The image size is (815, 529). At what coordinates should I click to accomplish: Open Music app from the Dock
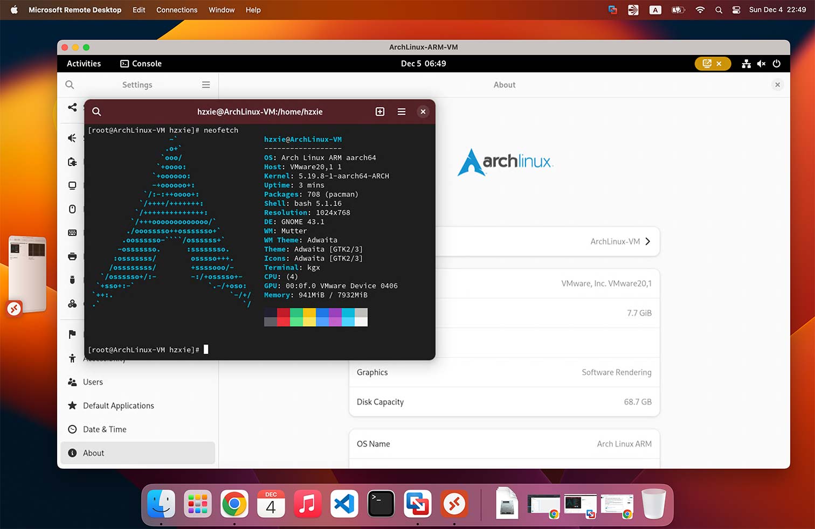pos(308,504)
